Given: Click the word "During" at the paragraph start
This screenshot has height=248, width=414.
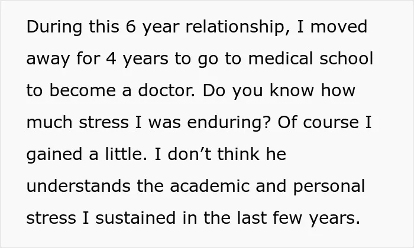Looking at the screenshot, I should tap(54, 27).
